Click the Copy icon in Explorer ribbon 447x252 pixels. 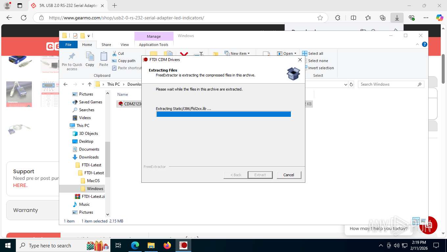pyautogui.click(x=90, y=59)
